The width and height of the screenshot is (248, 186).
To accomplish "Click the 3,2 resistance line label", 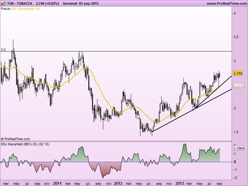I will point(3,50).
